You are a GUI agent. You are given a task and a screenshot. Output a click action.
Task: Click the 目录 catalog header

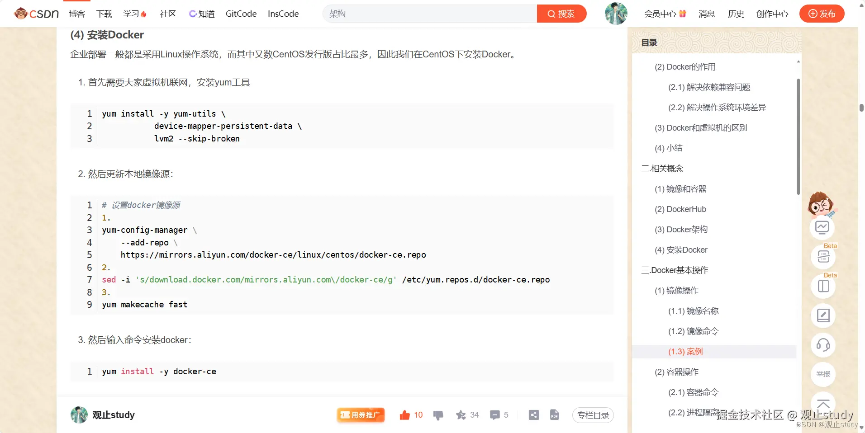point(649,42)
